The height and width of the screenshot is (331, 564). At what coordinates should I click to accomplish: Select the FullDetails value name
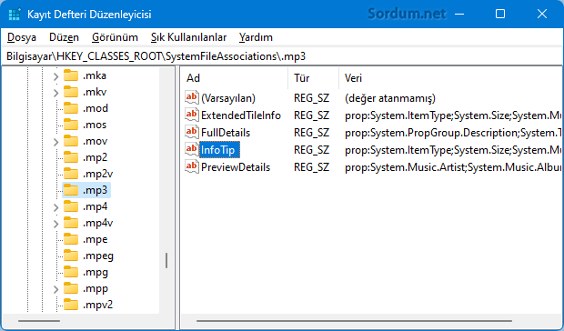[226, 133]
